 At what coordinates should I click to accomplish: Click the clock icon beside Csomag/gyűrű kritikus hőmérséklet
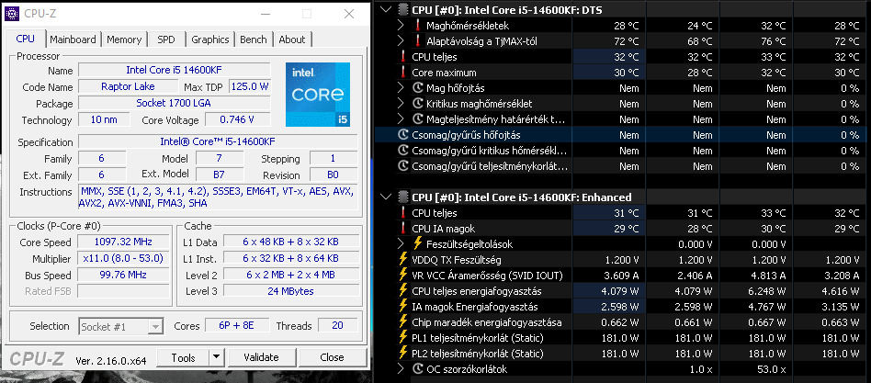pyautogui.click(x=403, y=151)
